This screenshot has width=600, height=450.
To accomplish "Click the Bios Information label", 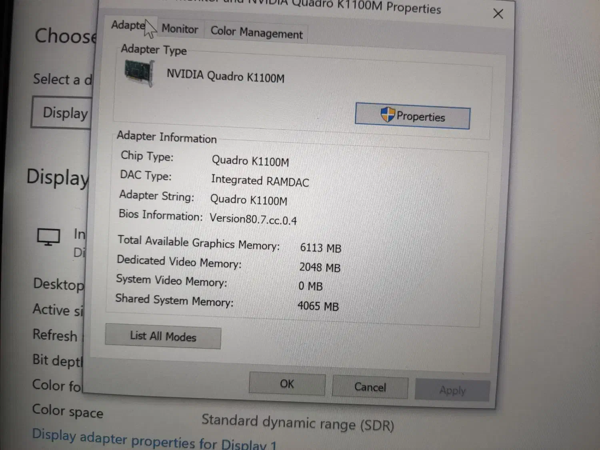I will point(161,215).
